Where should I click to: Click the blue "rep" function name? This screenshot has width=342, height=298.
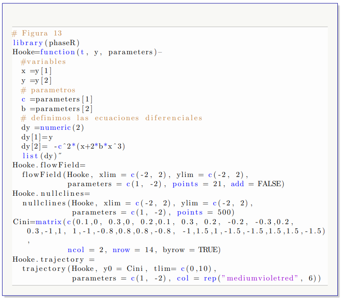coord(210,278)
